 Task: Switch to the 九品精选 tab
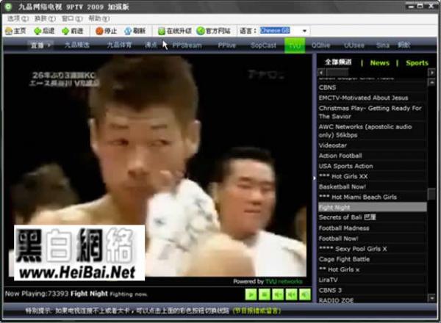coord(76,45)
